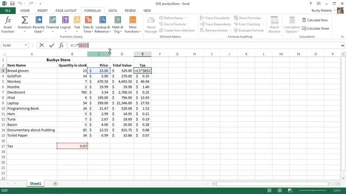
Task: Open the Name Manager
Action: tap(151, 25)
